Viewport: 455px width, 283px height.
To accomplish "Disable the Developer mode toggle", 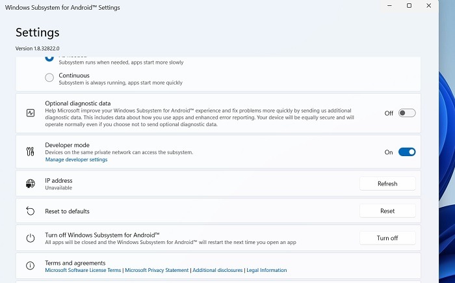I will point(407,152).
